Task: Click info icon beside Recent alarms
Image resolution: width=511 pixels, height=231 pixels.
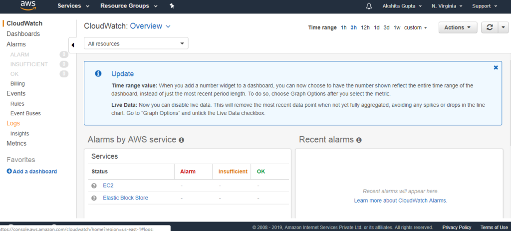Action: [359, 140]
